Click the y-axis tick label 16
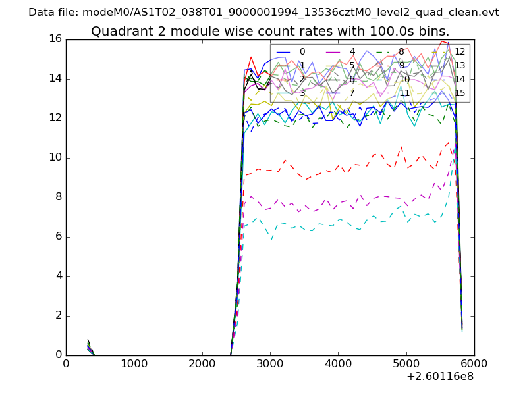 tap(55, 39)
